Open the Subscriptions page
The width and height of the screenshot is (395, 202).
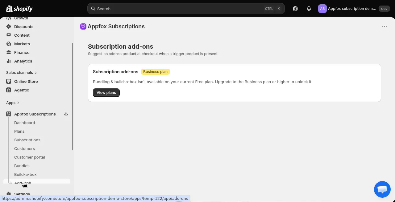[x=27, y=140]
